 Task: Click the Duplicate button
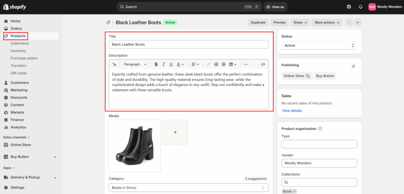pos(258,22)
